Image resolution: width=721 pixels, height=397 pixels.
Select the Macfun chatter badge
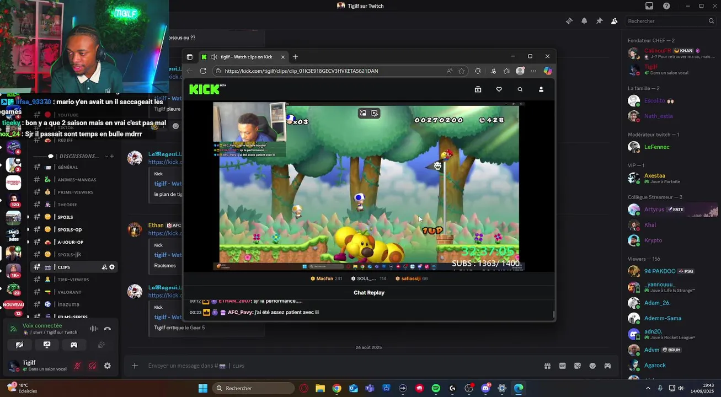[327, 278]
